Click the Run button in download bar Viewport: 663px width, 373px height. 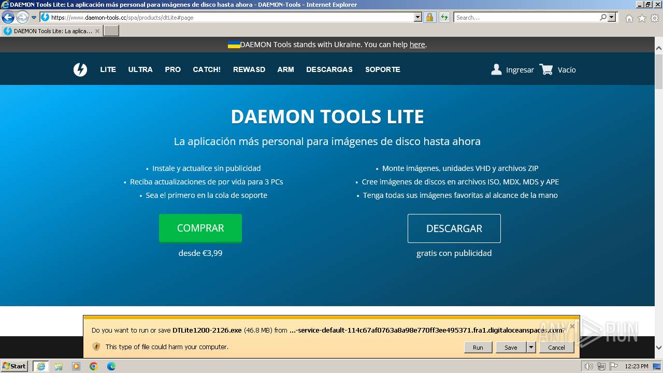click(478, 348)
